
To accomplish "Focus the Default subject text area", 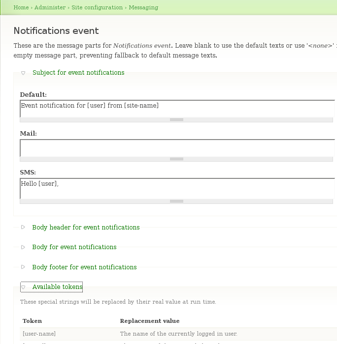I will pos(176,109).
